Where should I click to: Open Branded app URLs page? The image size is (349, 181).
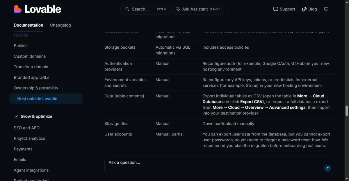32,77
